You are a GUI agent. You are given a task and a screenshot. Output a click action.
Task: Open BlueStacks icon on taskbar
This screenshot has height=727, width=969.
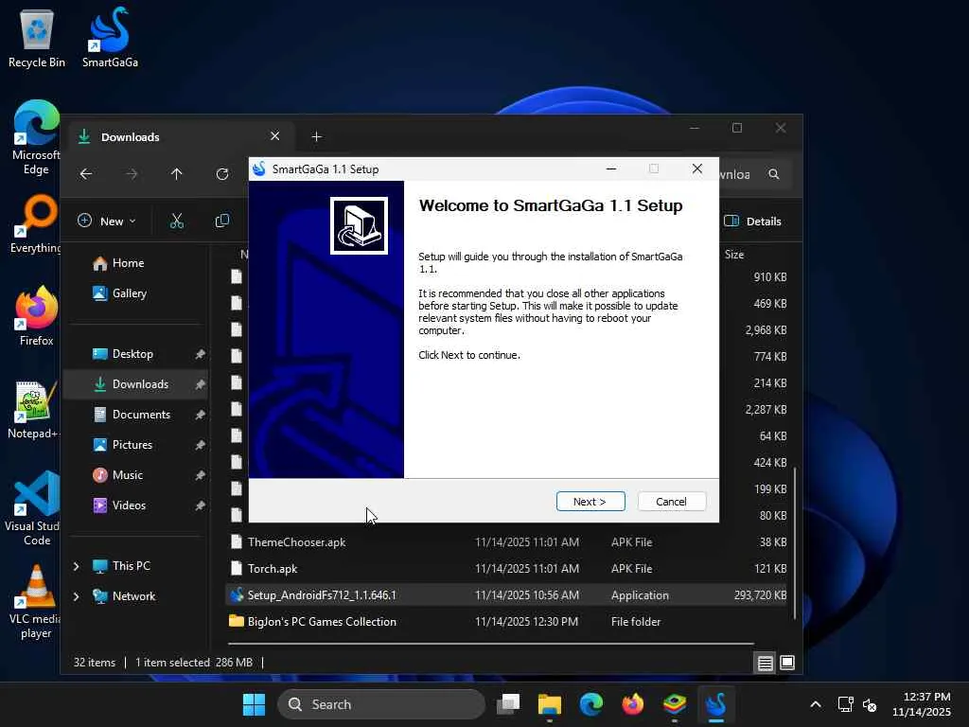coord(675,704)
